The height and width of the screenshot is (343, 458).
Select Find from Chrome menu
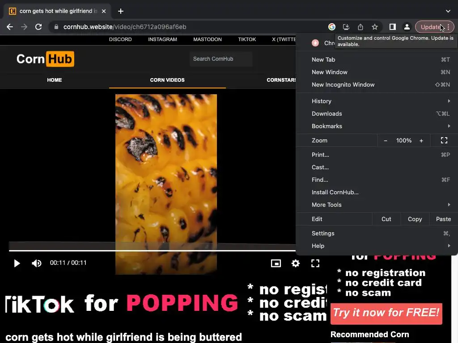coord(377,180)
